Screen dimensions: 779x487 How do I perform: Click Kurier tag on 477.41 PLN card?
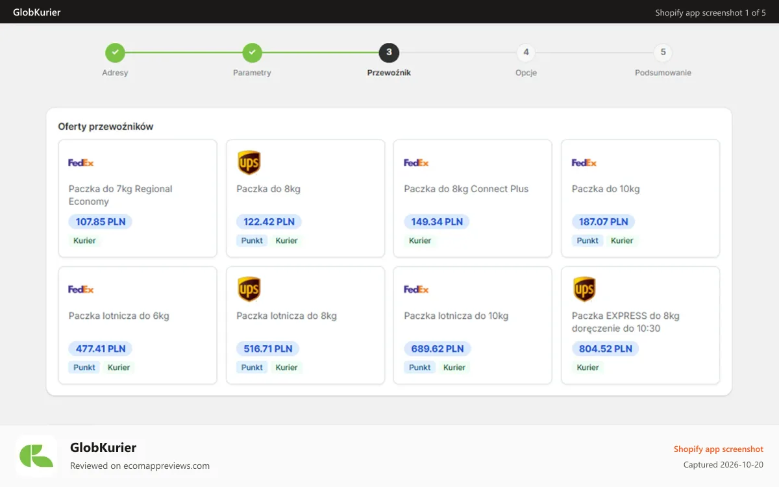(119, 368)
